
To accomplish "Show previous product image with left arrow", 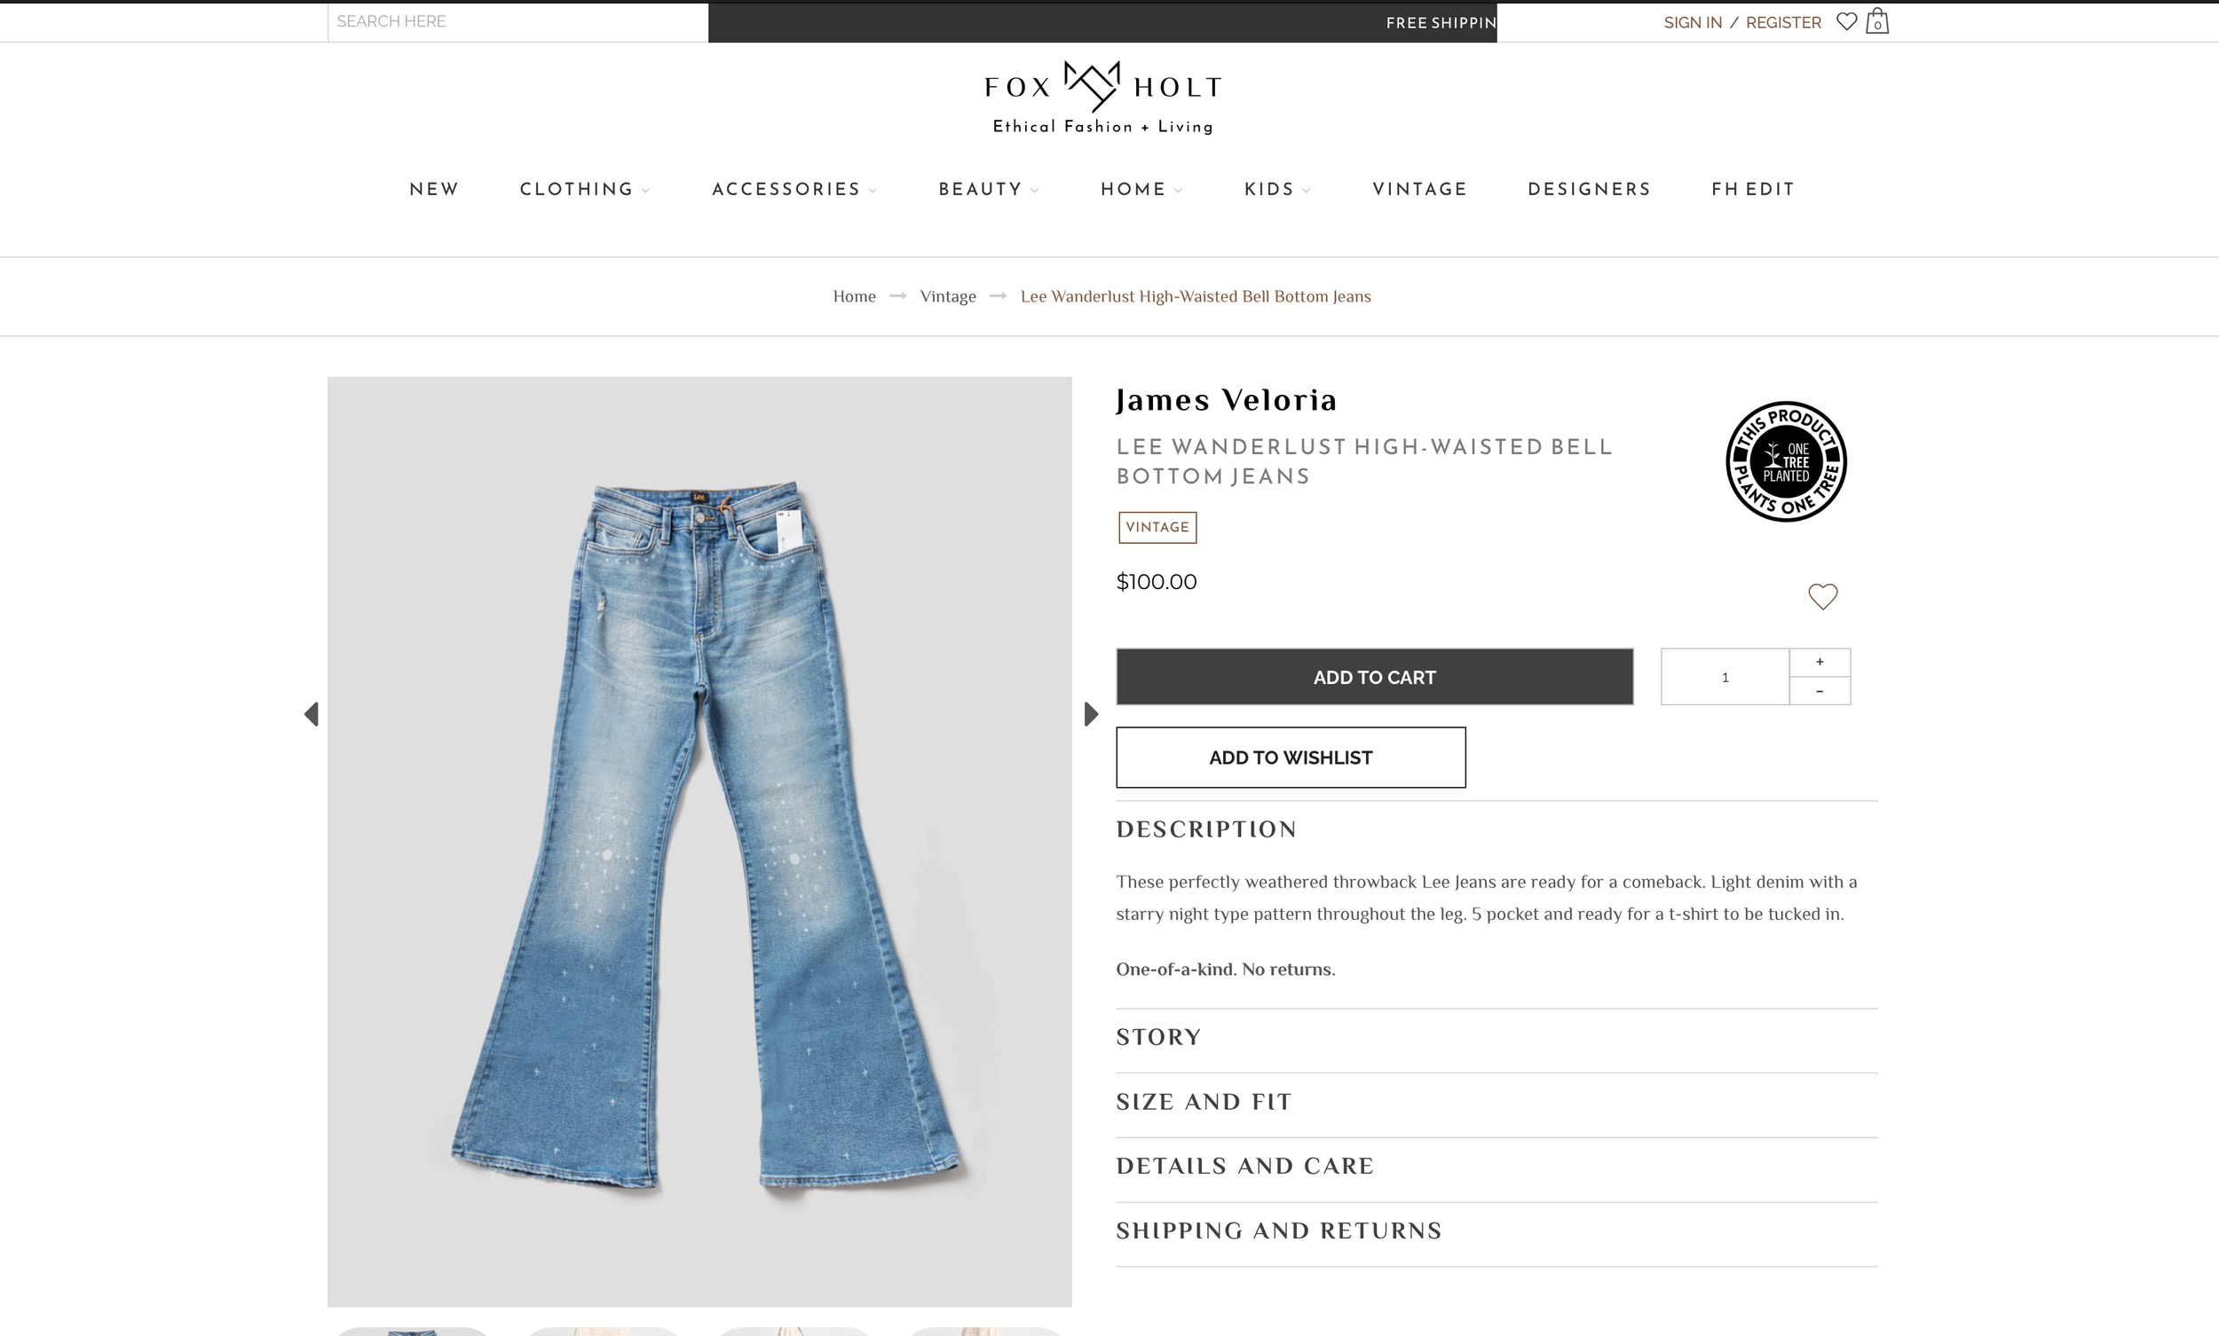I will (312, 714).
